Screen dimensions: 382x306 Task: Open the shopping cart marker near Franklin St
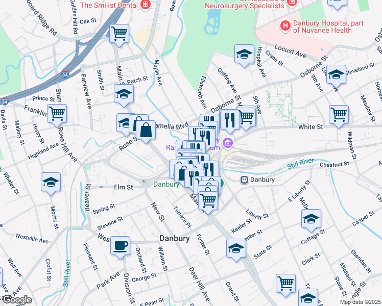coord(57,114)
